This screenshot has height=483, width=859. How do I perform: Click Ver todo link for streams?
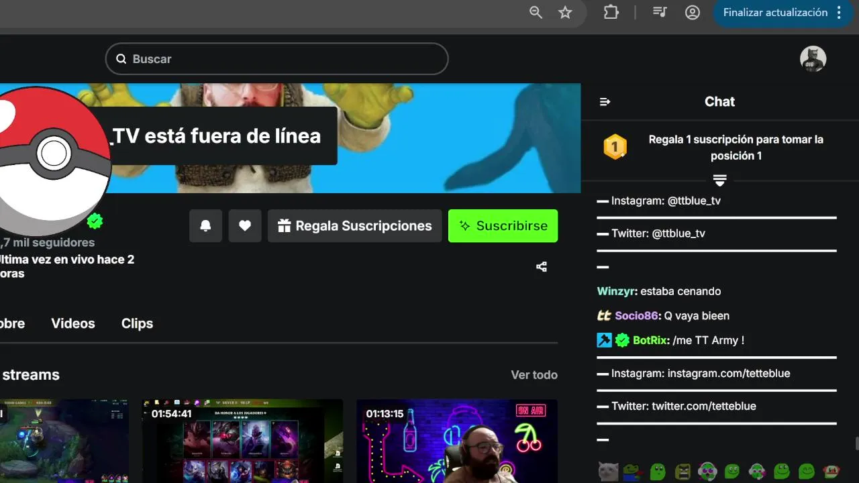(x=534, y=375)
